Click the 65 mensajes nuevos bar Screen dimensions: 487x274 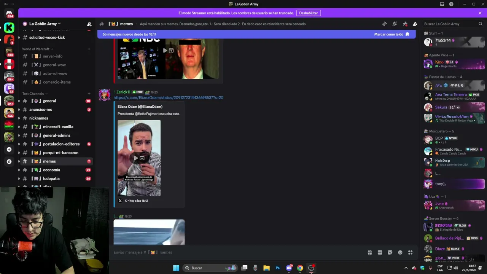(256, 34)
